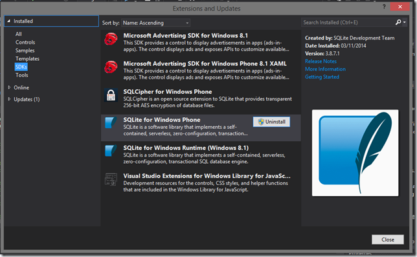This screenshot has height=257, width=417.
Task: Open the Sort by dropdown
Action: pos(156,23)
